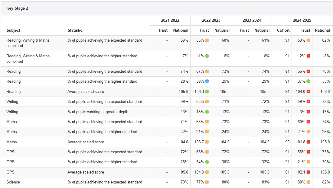Click the orange square next to 53%

click(308, 40)
